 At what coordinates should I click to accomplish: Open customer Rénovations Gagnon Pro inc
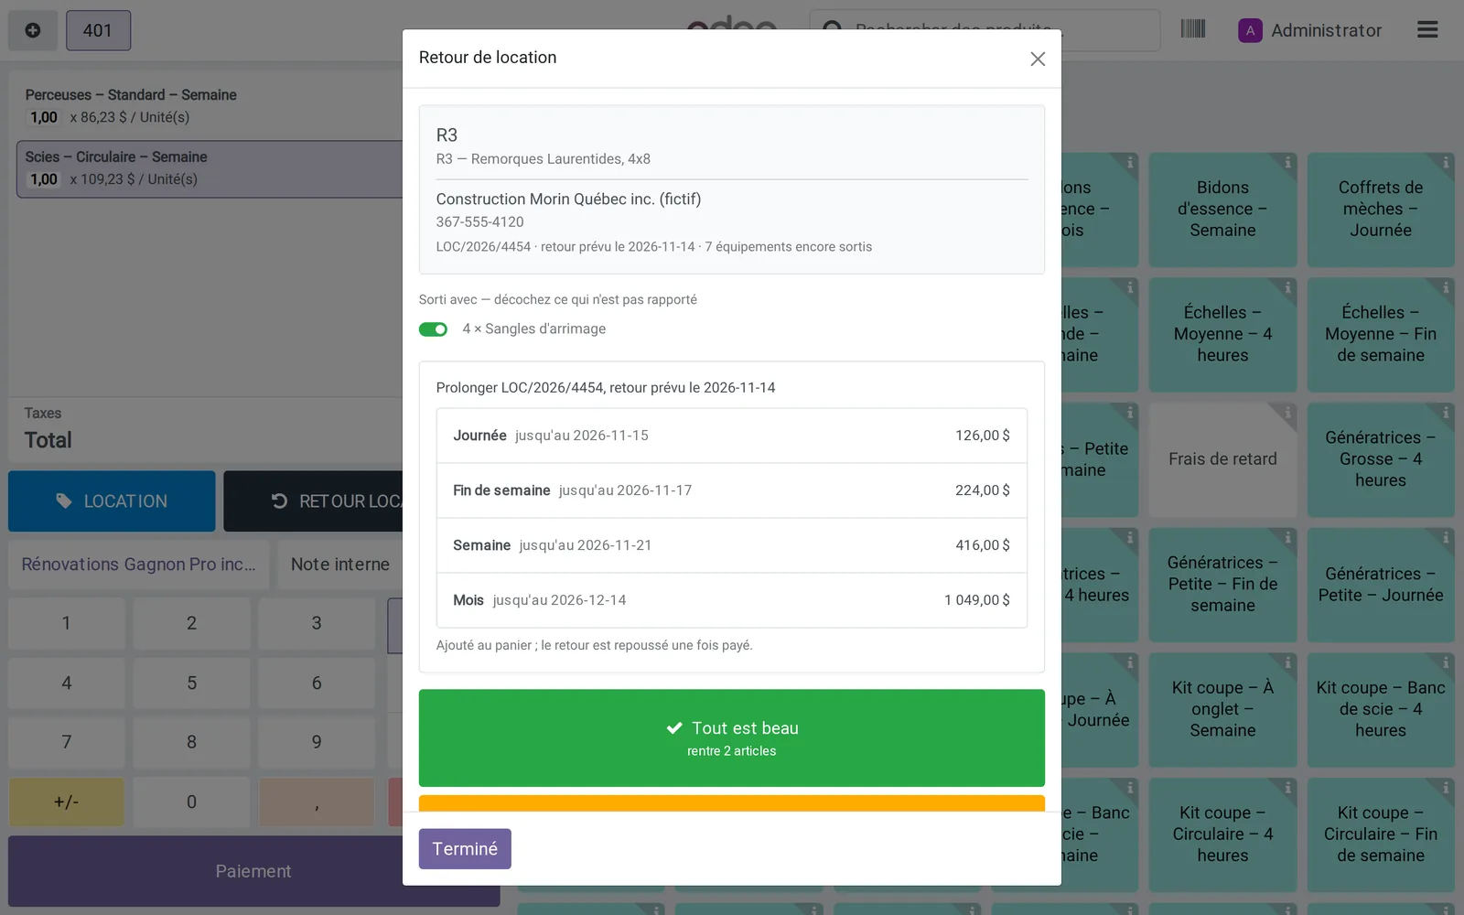coord(139,565)
